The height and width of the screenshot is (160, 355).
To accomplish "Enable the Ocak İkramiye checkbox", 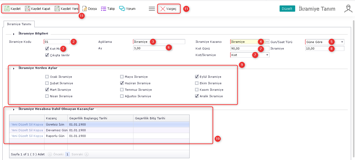I will [x=47, y=77].
